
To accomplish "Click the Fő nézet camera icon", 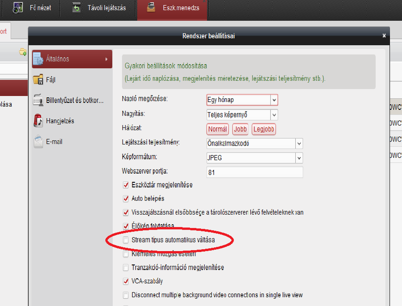I will click(x=18, y=8).
